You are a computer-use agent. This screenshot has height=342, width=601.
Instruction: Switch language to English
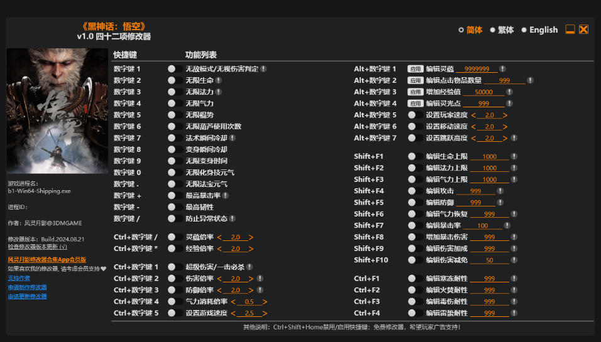point(539,30)
